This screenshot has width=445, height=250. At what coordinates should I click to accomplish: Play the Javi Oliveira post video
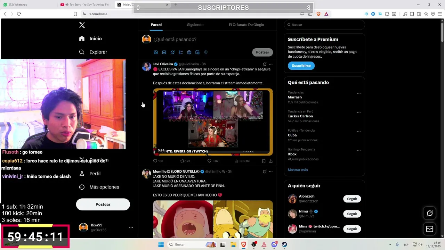[213, 122]
